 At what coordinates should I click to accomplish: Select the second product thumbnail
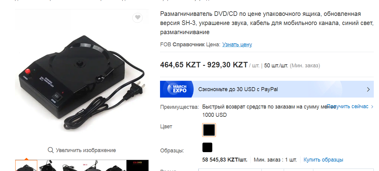pos(49,166)
